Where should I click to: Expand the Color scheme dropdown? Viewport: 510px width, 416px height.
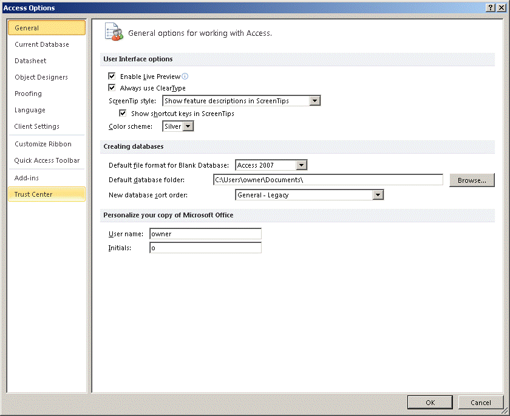pos(188,126)
